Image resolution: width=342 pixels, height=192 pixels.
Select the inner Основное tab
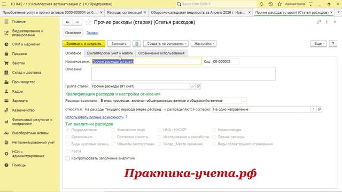[73, 53]
